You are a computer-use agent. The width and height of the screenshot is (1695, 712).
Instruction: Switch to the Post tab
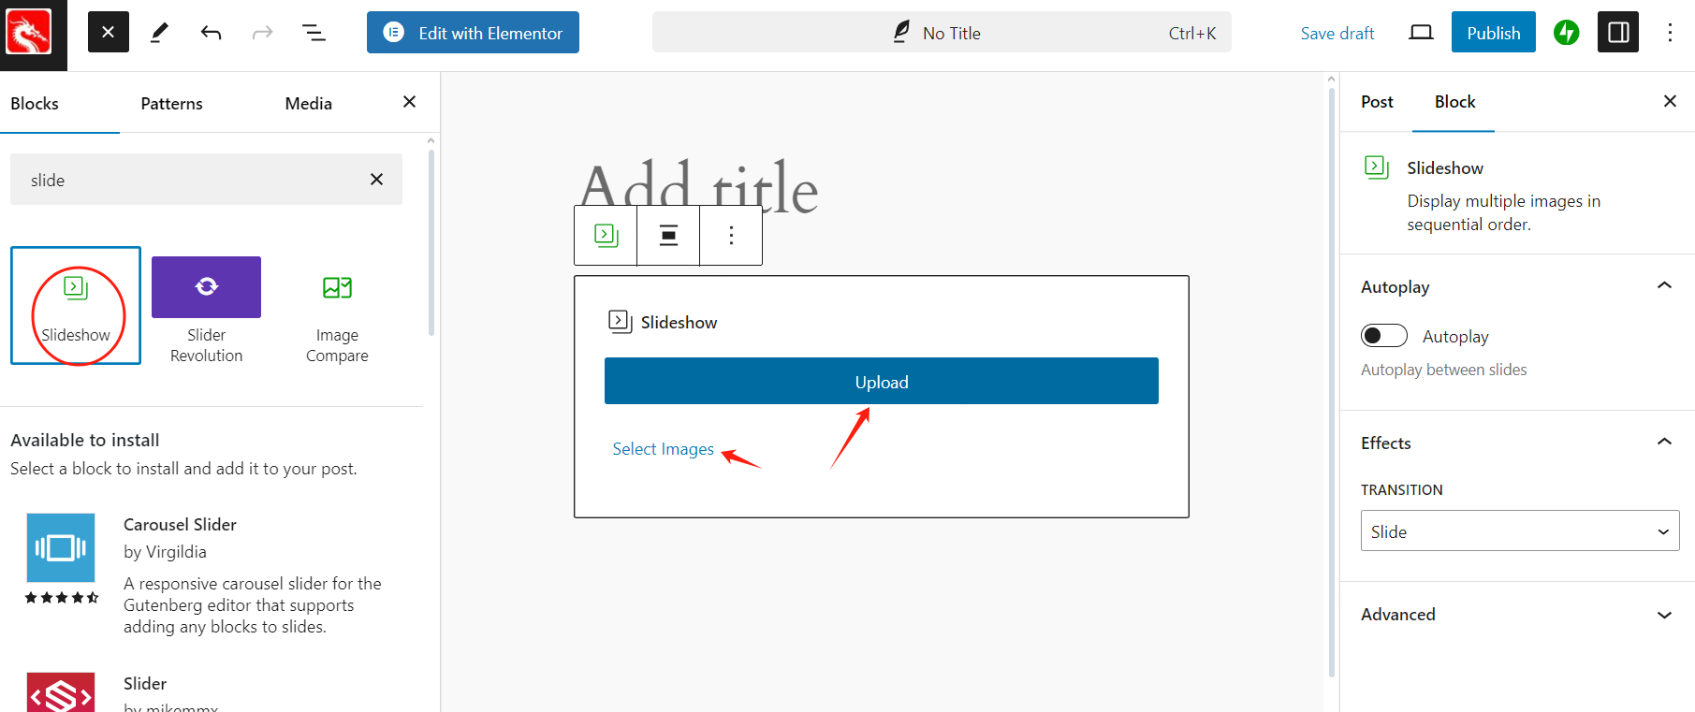[x=1377, y=102]
